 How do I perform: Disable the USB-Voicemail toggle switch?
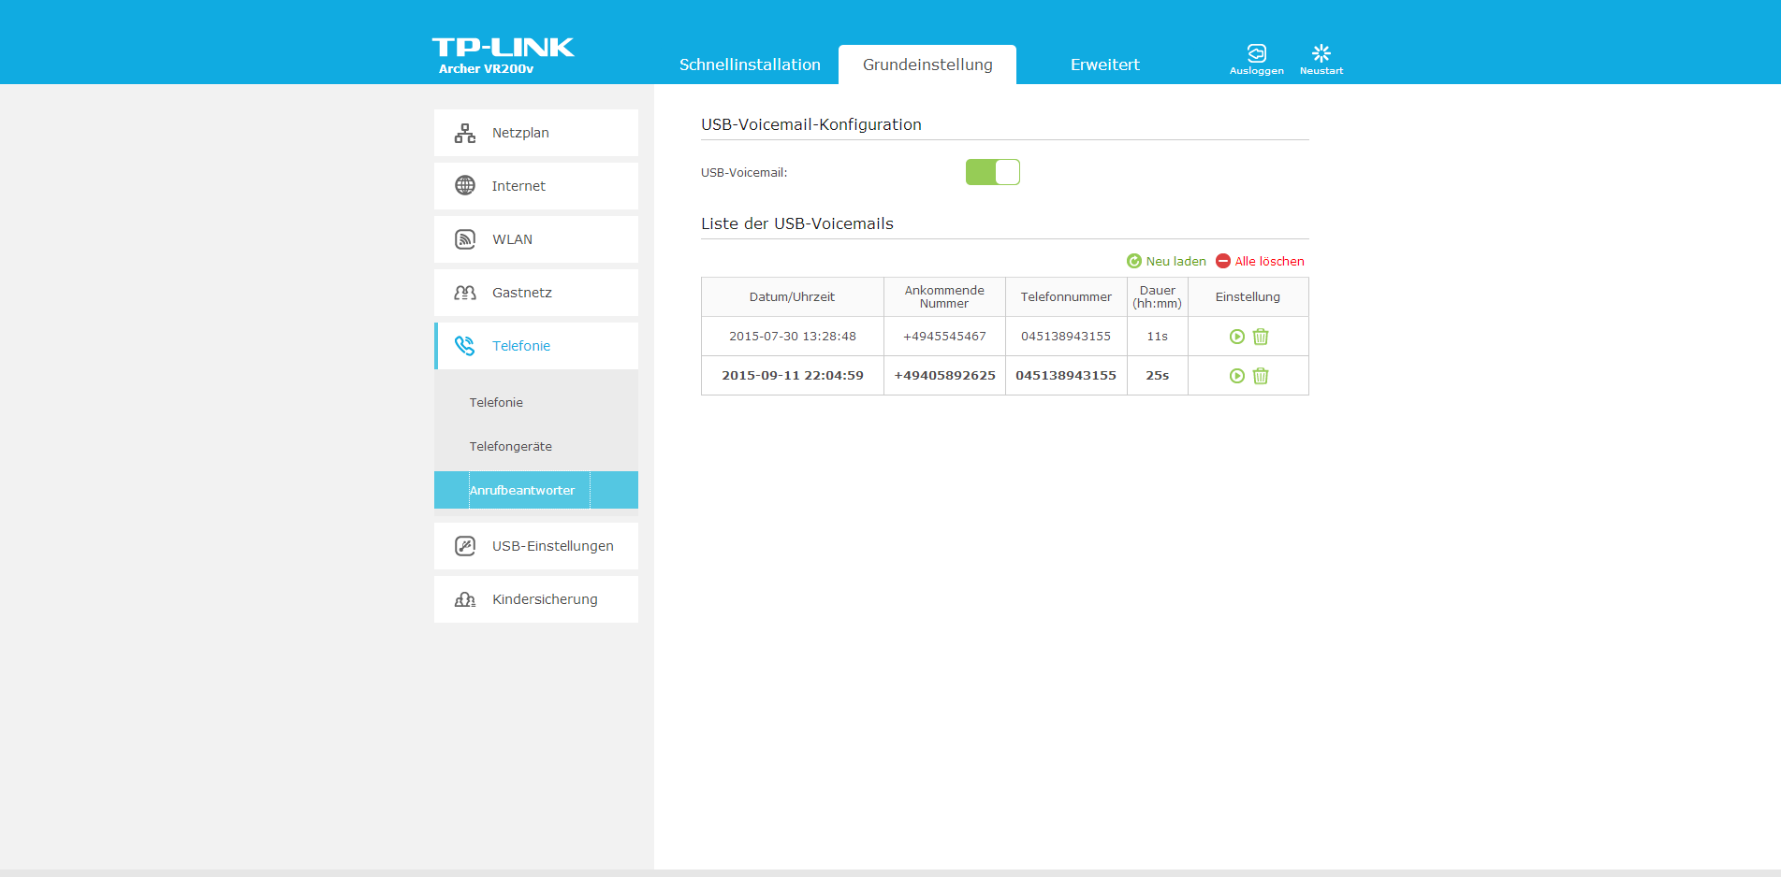tap(992, 172)
